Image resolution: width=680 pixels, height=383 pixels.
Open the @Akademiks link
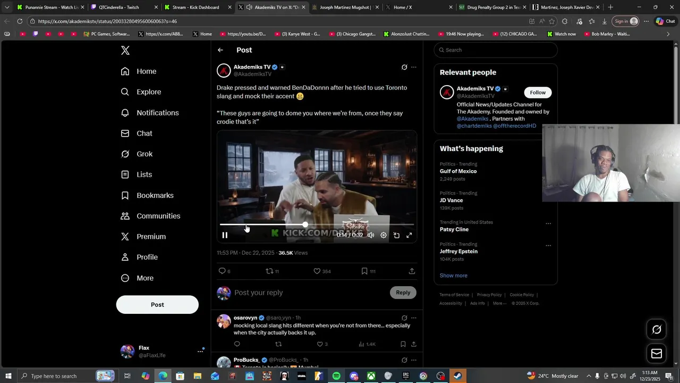coord(472,119)
